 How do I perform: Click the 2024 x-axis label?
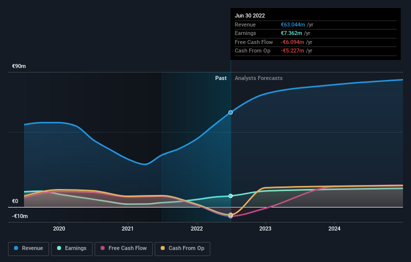tap(334, 229)
